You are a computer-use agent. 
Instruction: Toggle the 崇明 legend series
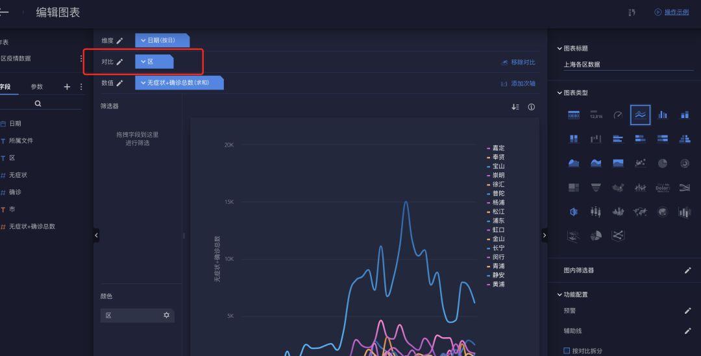pyautogui.click(x=496, y=175)
